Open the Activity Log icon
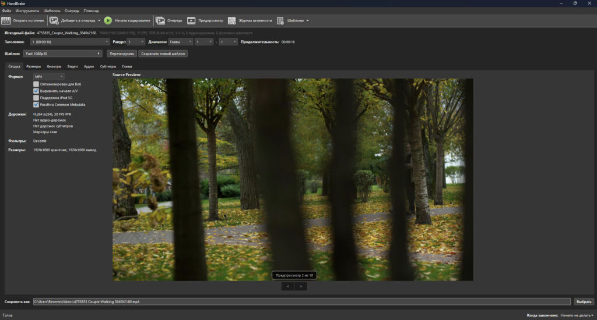The width and height of the screenshot is (597, 320). [231, 20]
